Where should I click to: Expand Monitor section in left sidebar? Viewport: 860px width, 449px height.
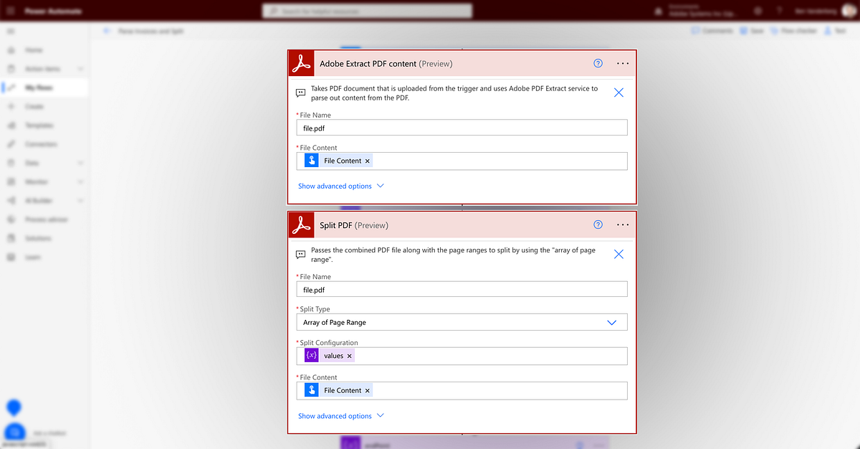[x=80, y=181]
